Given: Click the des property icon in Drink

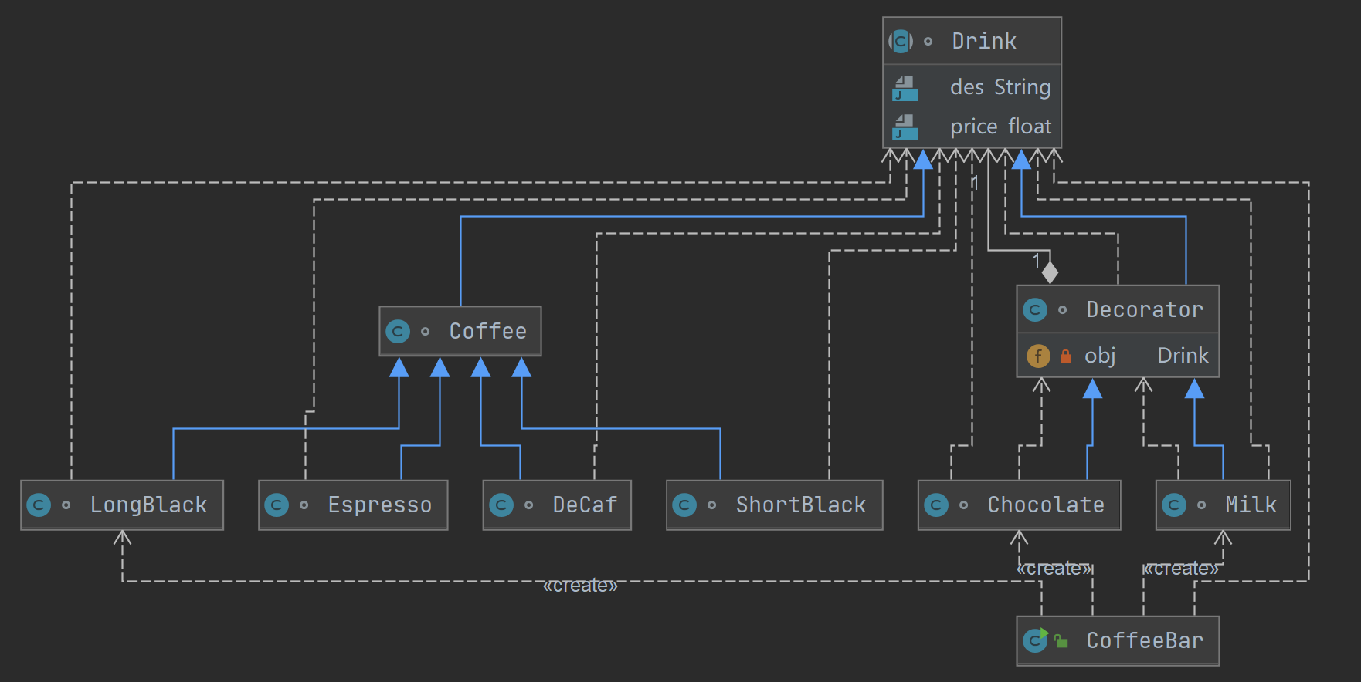Looking at the screenshot, I should (905, 88).
